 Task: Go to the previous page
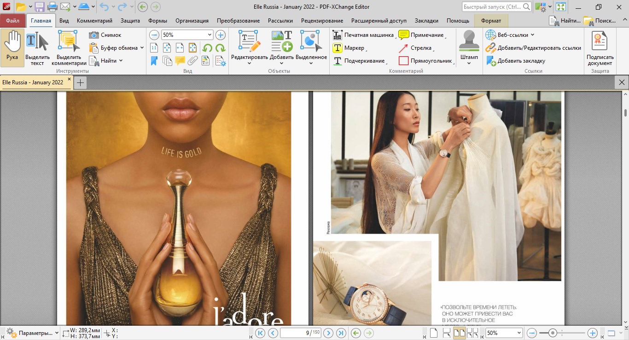[273, 333]
